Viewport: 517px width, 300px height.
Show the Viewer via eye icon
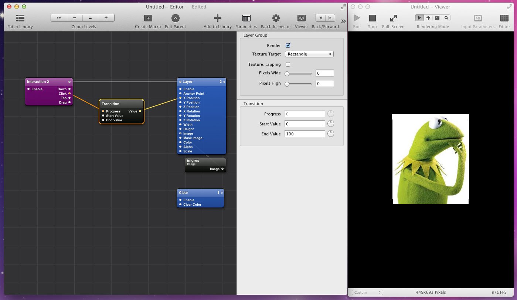pyautogui.click(x=302, y=18)
